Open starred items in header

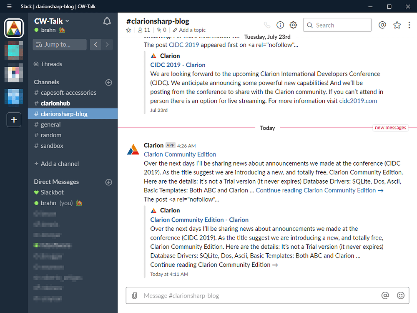(x=397, y=25)
